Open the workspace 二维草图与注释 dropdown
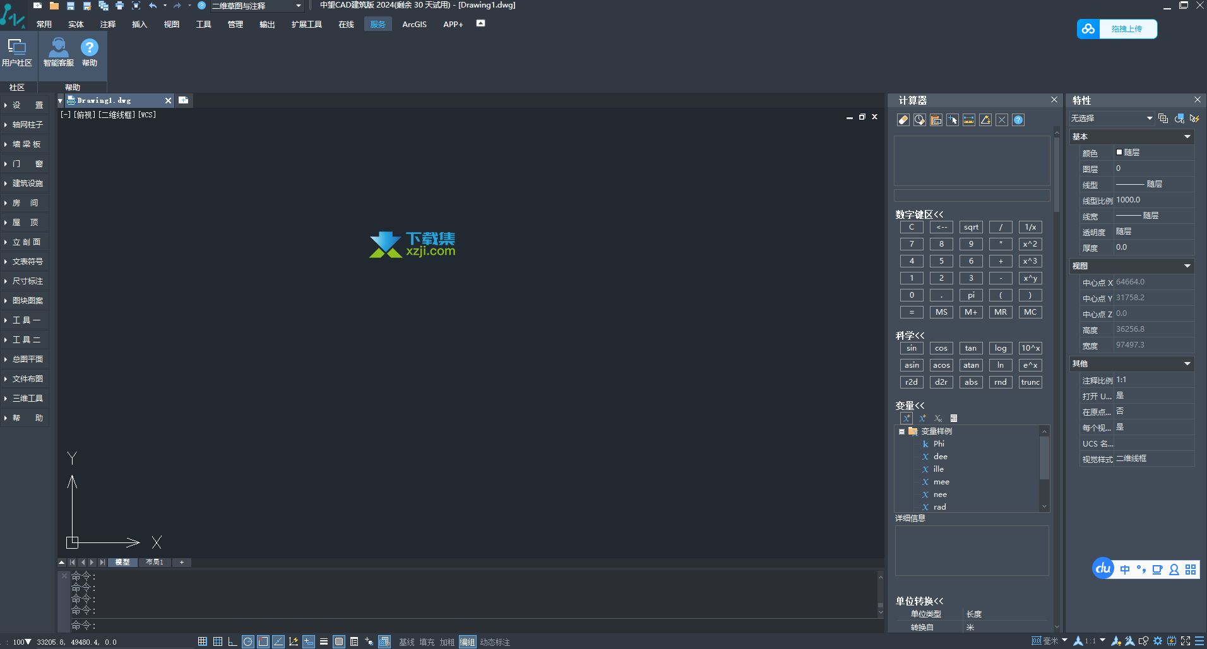Screen dimensions: 1207x649 256,6
